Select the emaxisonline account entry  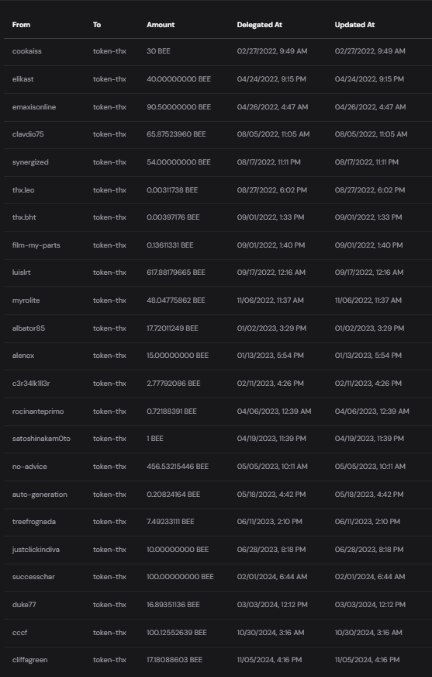pyautogui.click(x=34, y=107)
